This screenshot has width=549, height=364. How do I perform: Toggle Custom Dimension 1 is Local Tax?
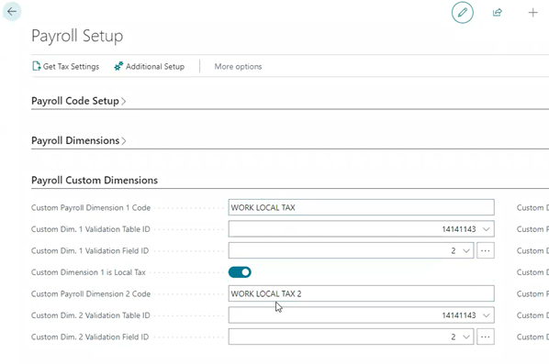240,272
